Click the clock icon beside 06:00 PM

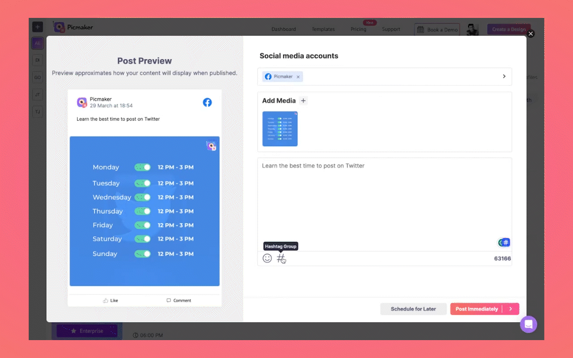[136, 335]
